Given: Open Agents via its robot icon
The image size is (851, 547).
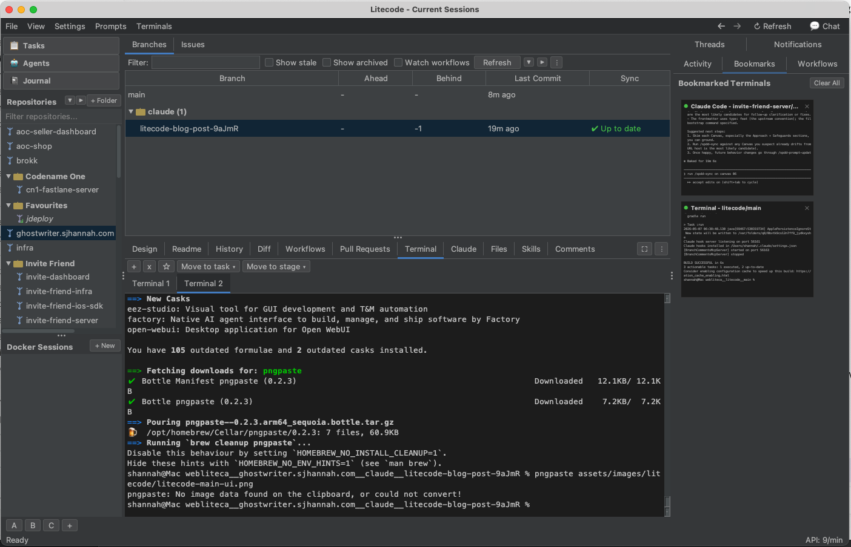Looking at the screenshot, I should click(15, 63).
